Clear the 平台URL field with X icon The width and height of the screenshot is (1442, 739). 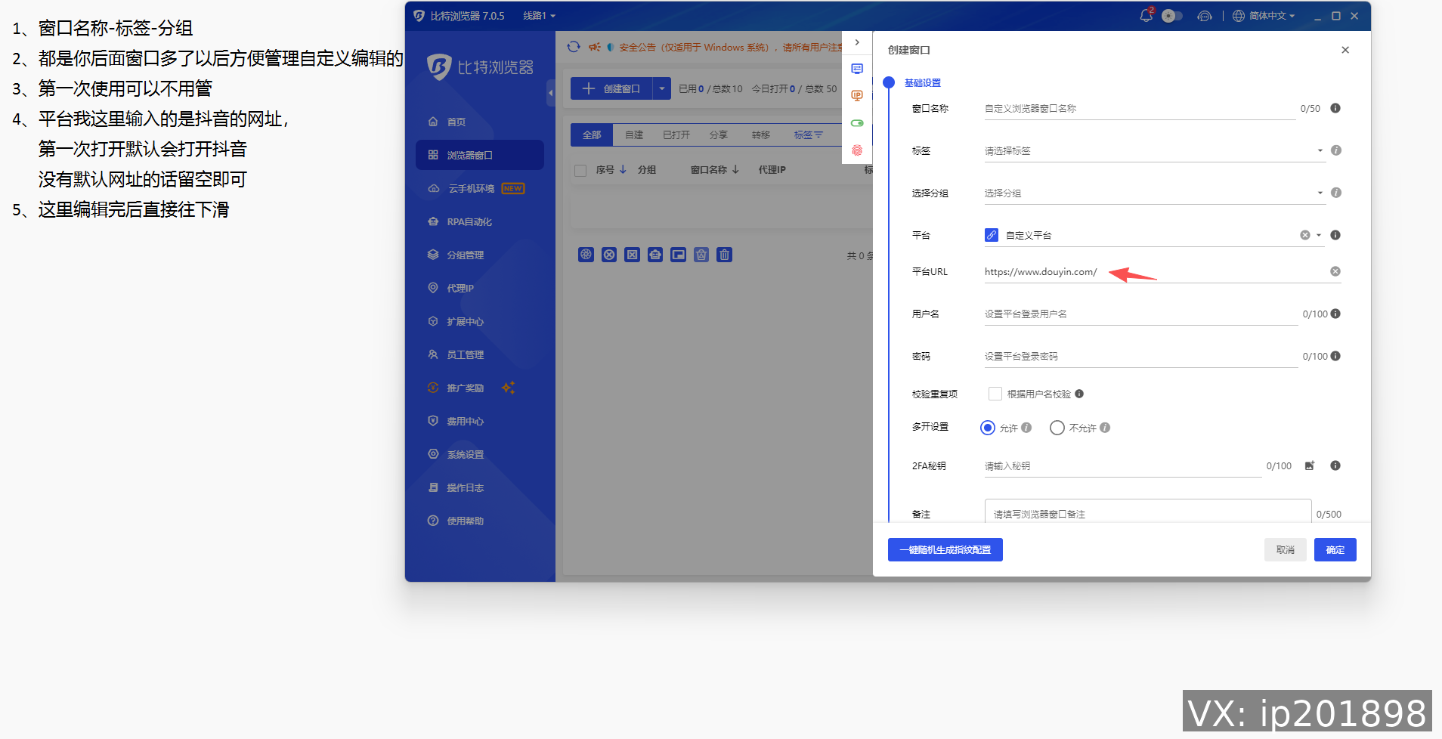coord(1335,271)
